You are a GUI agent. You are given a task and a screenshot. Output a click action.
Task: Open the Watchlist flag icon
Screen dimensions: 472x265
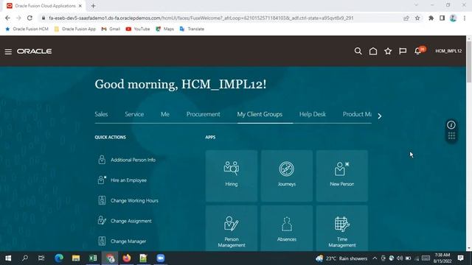point(403,51)
